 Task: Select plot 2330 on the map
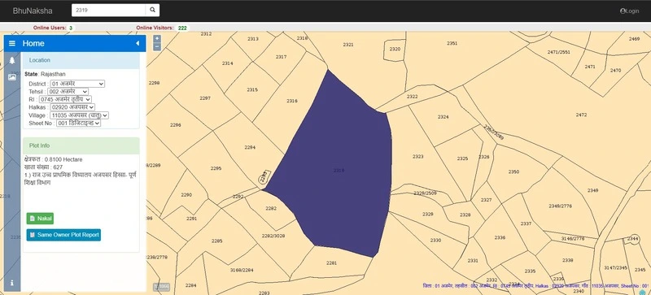(x=435, y=241)
